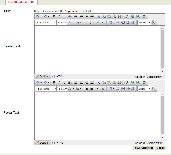Center align text in the Header editor

[82, 16]
